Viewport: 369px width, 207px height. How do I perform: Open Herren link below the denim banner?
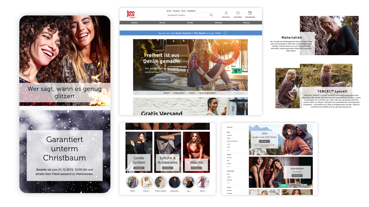[x=192, y=93]
